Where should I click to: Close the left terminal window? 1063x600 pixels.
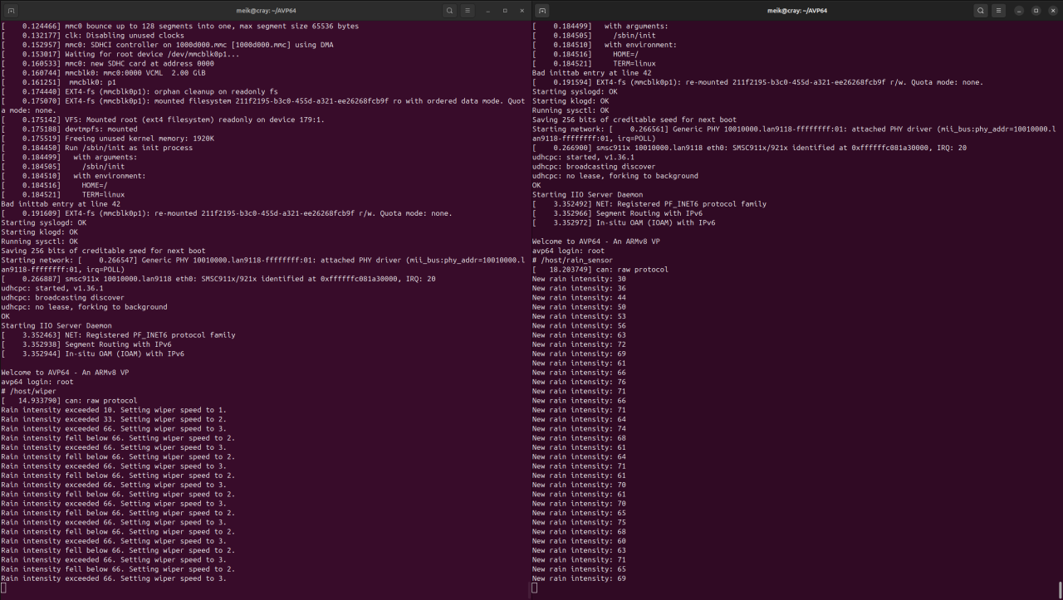pyautogui.click(x=522, y=11)
